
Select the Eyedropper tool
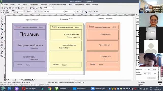pos(2,48)
